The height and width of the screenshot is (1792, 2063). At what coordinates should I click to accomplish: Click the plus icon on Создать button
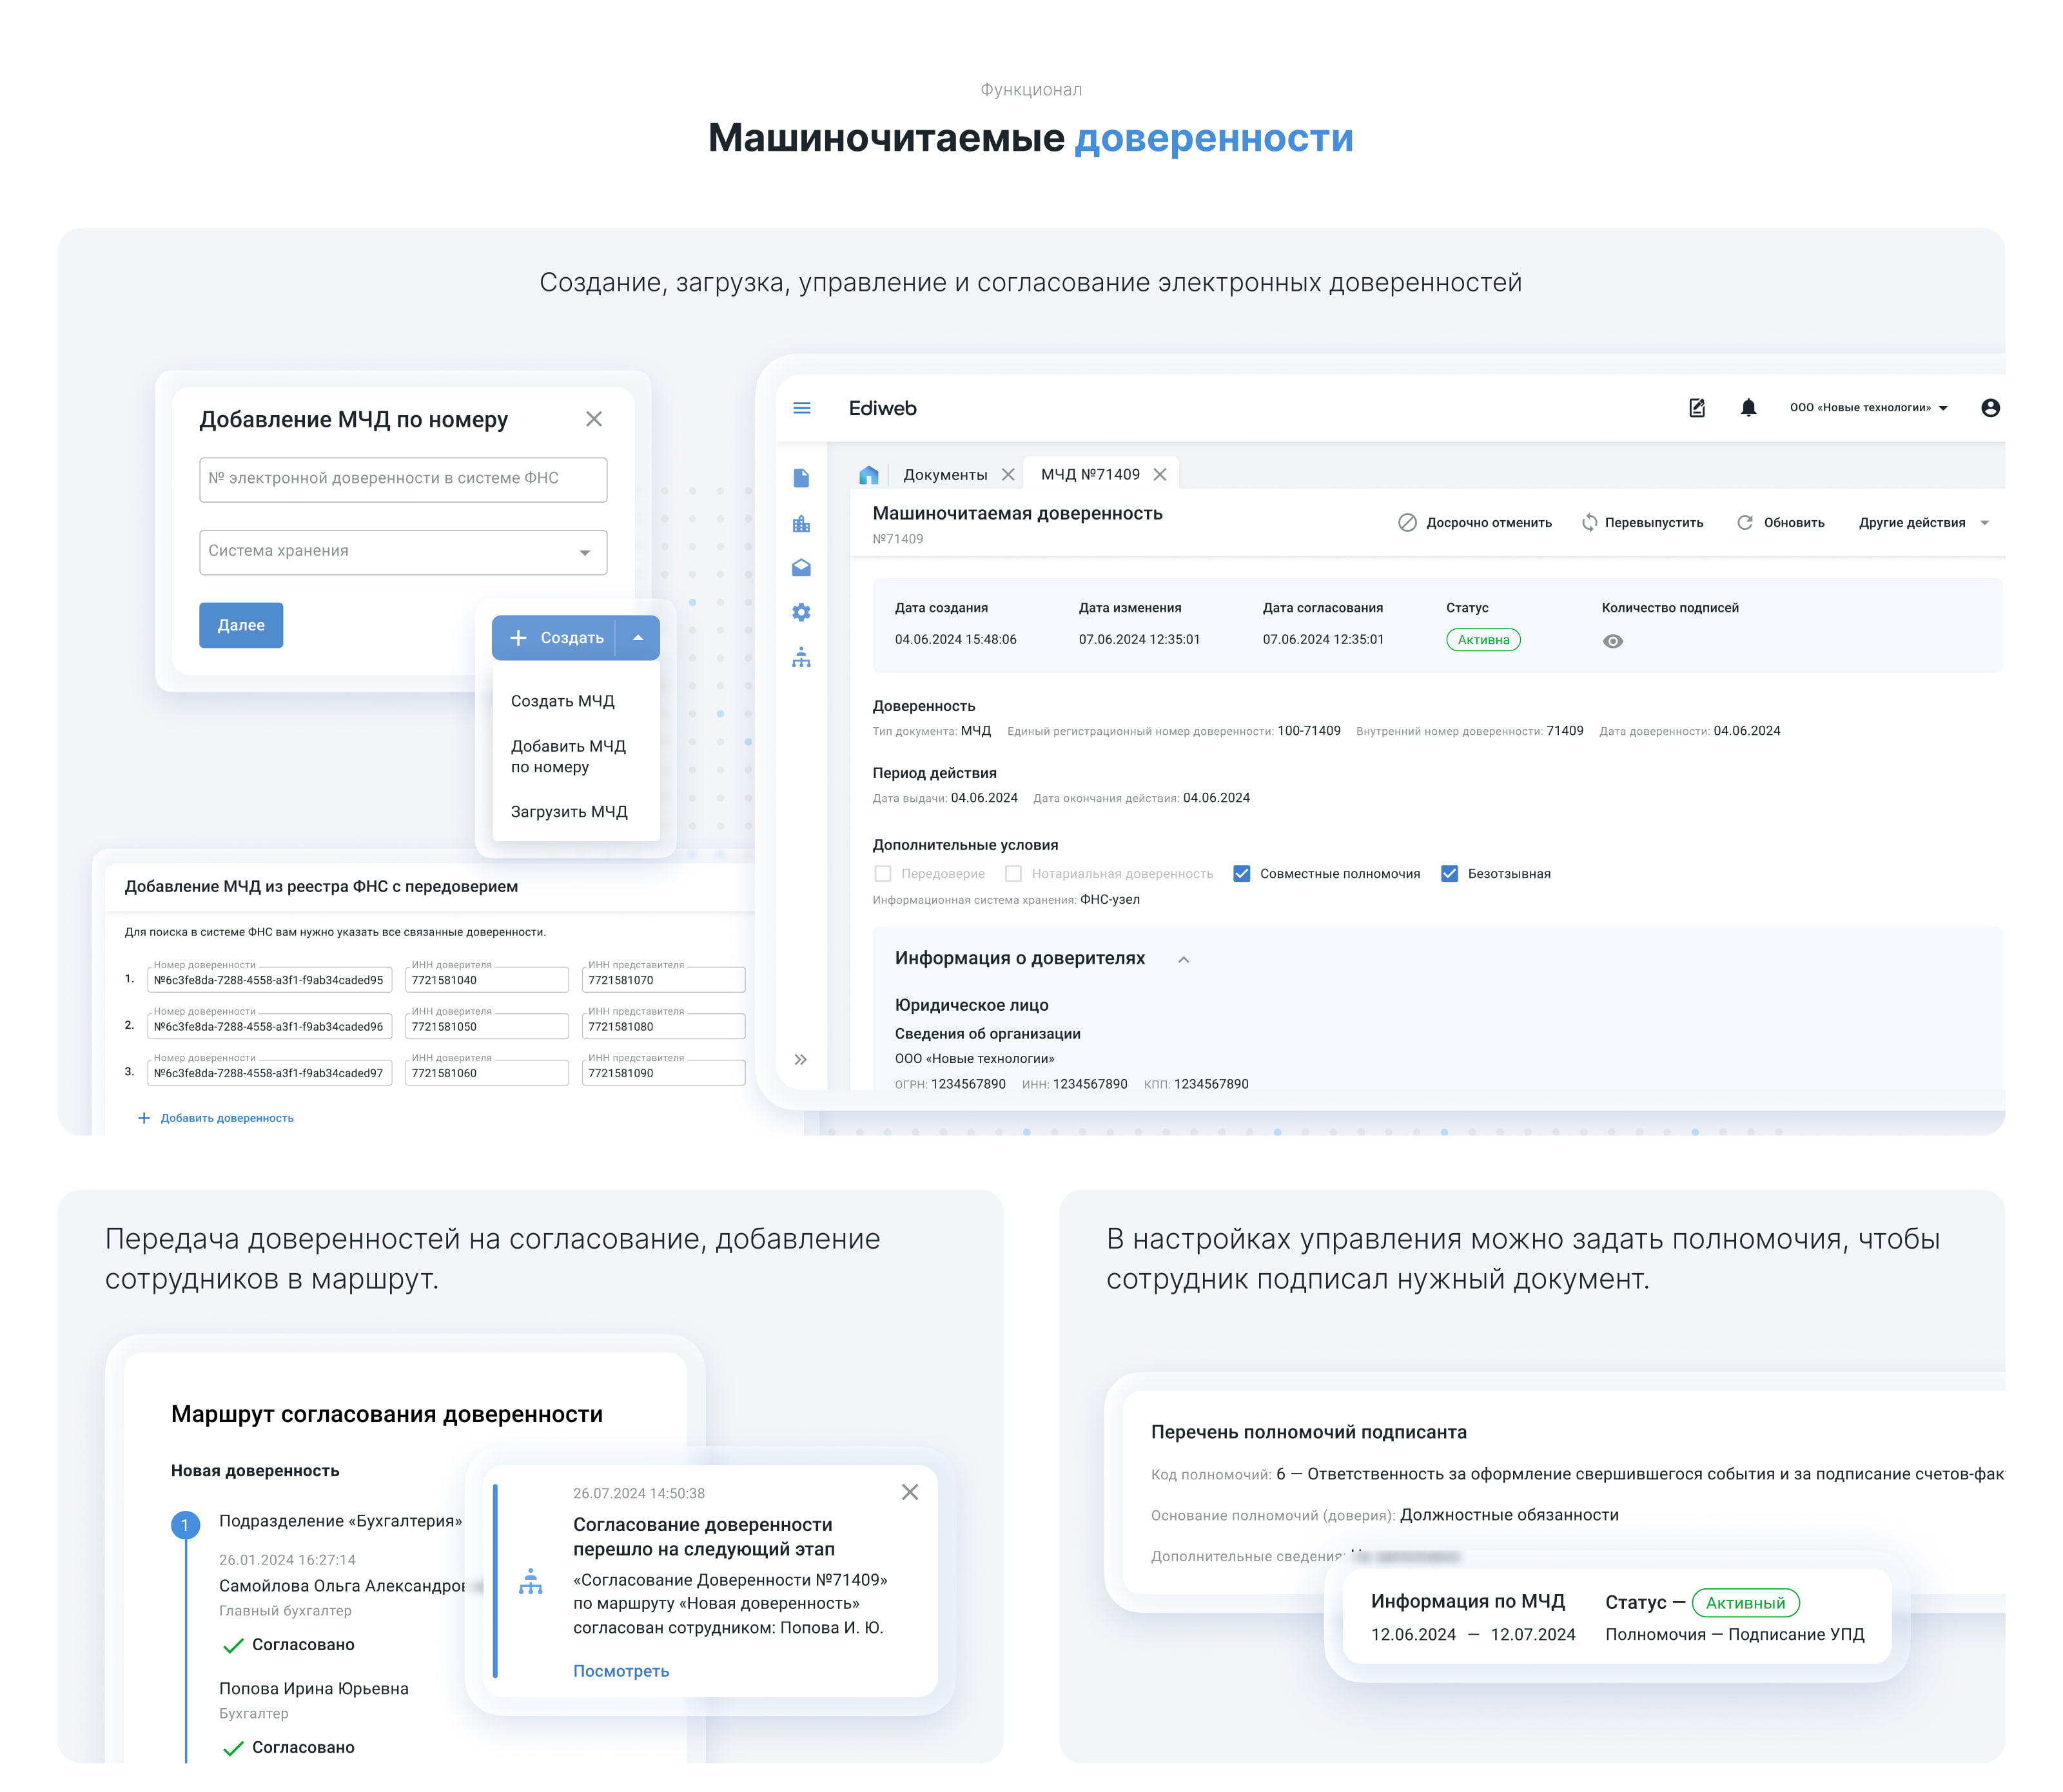pos(518,638)
